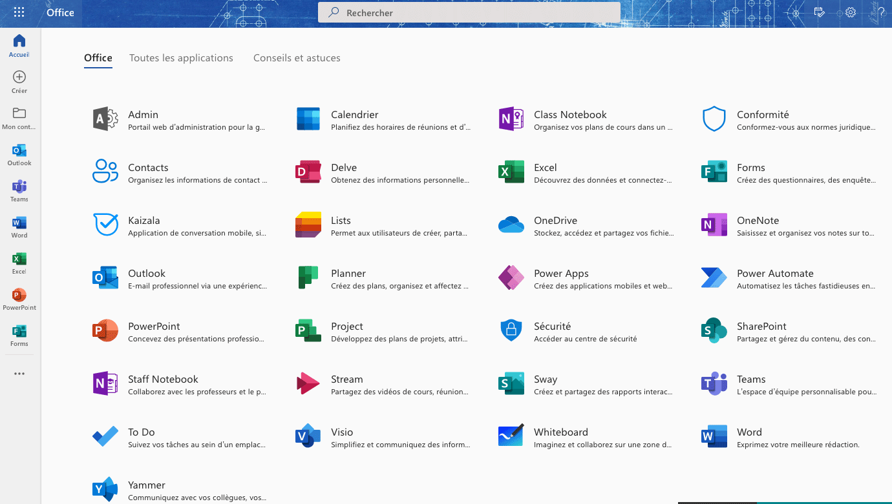This screenshot has width=892, height=504.
Task: Open the SharePoint app icon
Action: pos(714,331)
